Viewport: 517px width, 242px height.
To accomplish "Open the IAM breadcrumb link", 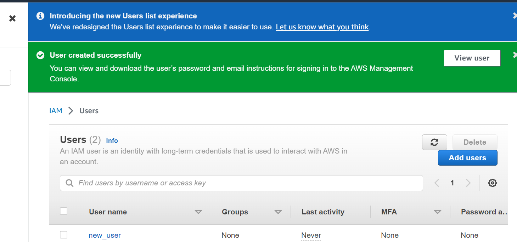I will click(x=56, y=111).
